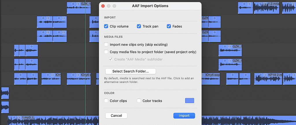Check Copy media files to project folder

[x=106, y=52]
